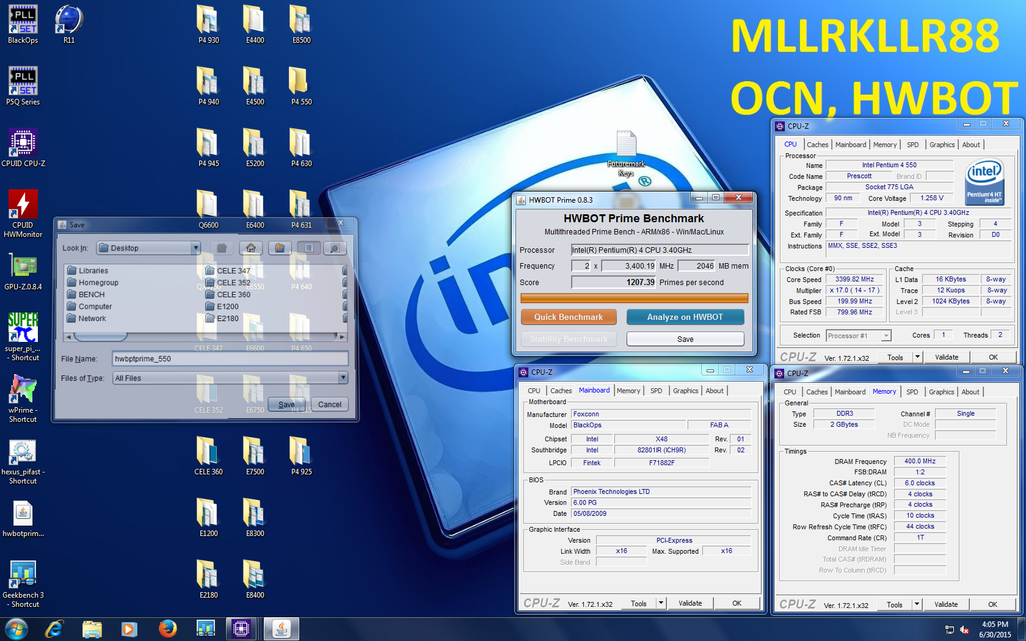Open GPU-Z.0.8.4 desktop icon

[23, 272]
